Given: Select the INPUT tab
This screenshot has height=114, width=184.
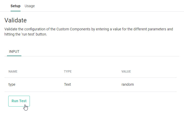Looking at the screenshot, I should tap(14, 51).
